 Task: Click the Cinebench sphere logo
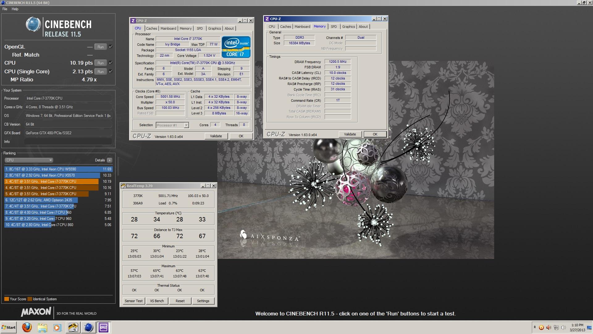33,24
